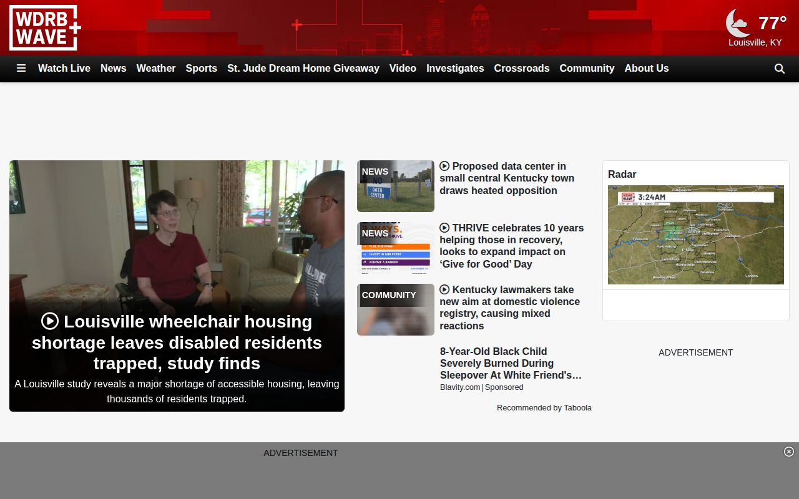
Task: Go to the Investigates section
Action: [x=455, y=69]
